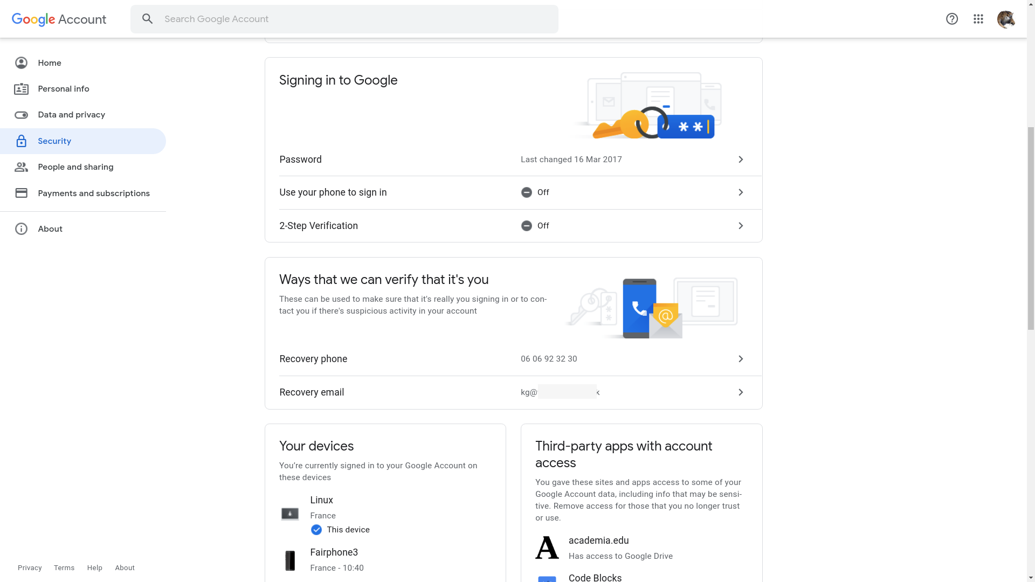Click the Data and privacy toggle icon
The height and width of the screenshot is (582, 1035).
click(x=21, y=115)
